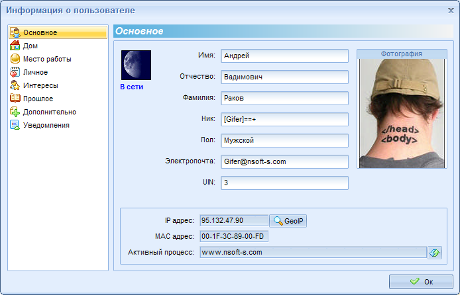Click the moon avatar thumbnail
Screen dimensions: 460x295
tap(136, 65)
